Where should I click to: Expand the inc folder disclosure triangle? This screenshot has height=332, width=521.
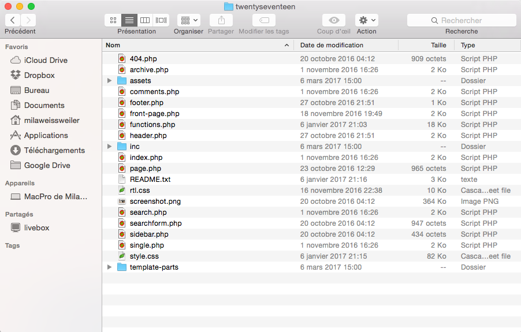click(109, 146)
